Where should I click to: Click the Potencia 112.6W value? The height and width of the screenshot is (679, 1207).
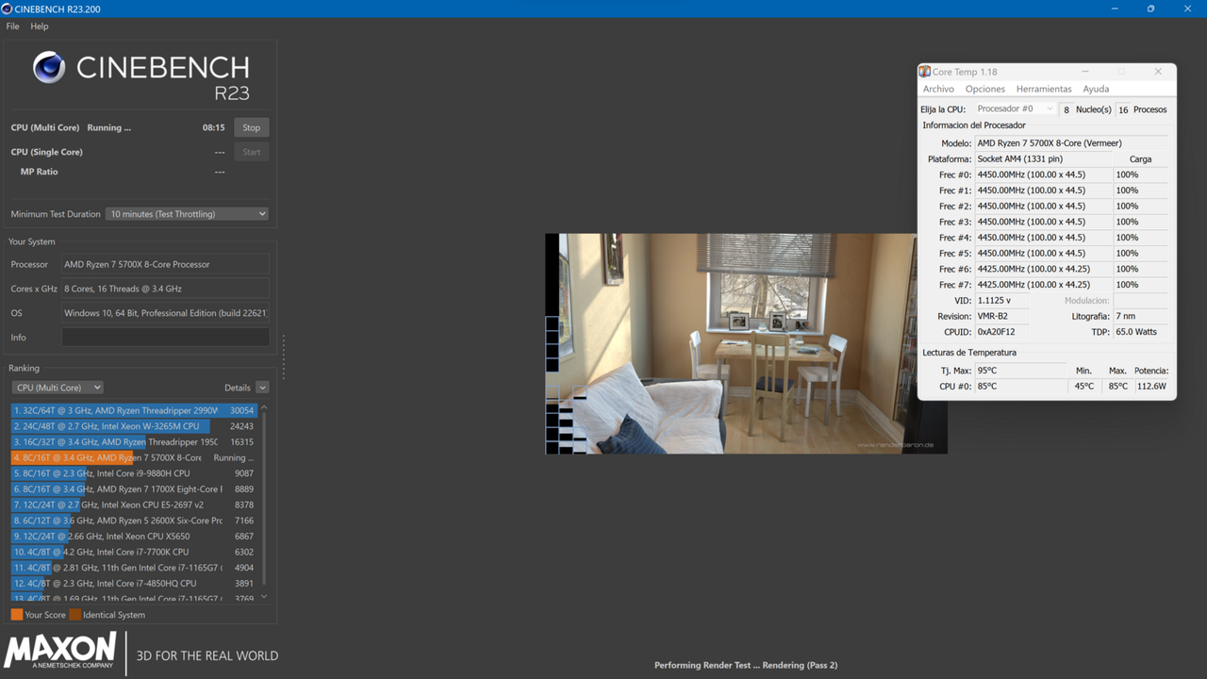1151,387
